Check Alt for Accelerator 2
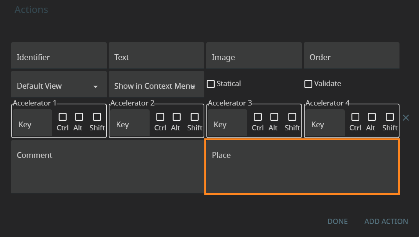Viewport: 419px width, 237px height. (x=176, y=117)
